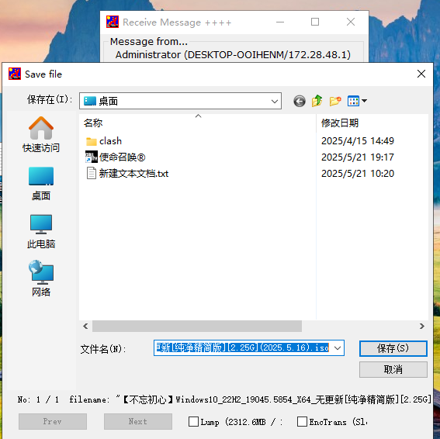Screen dimensions: 440x439
Task: Select 快速访问 in the places sidebar
Action: coord(41,134)
